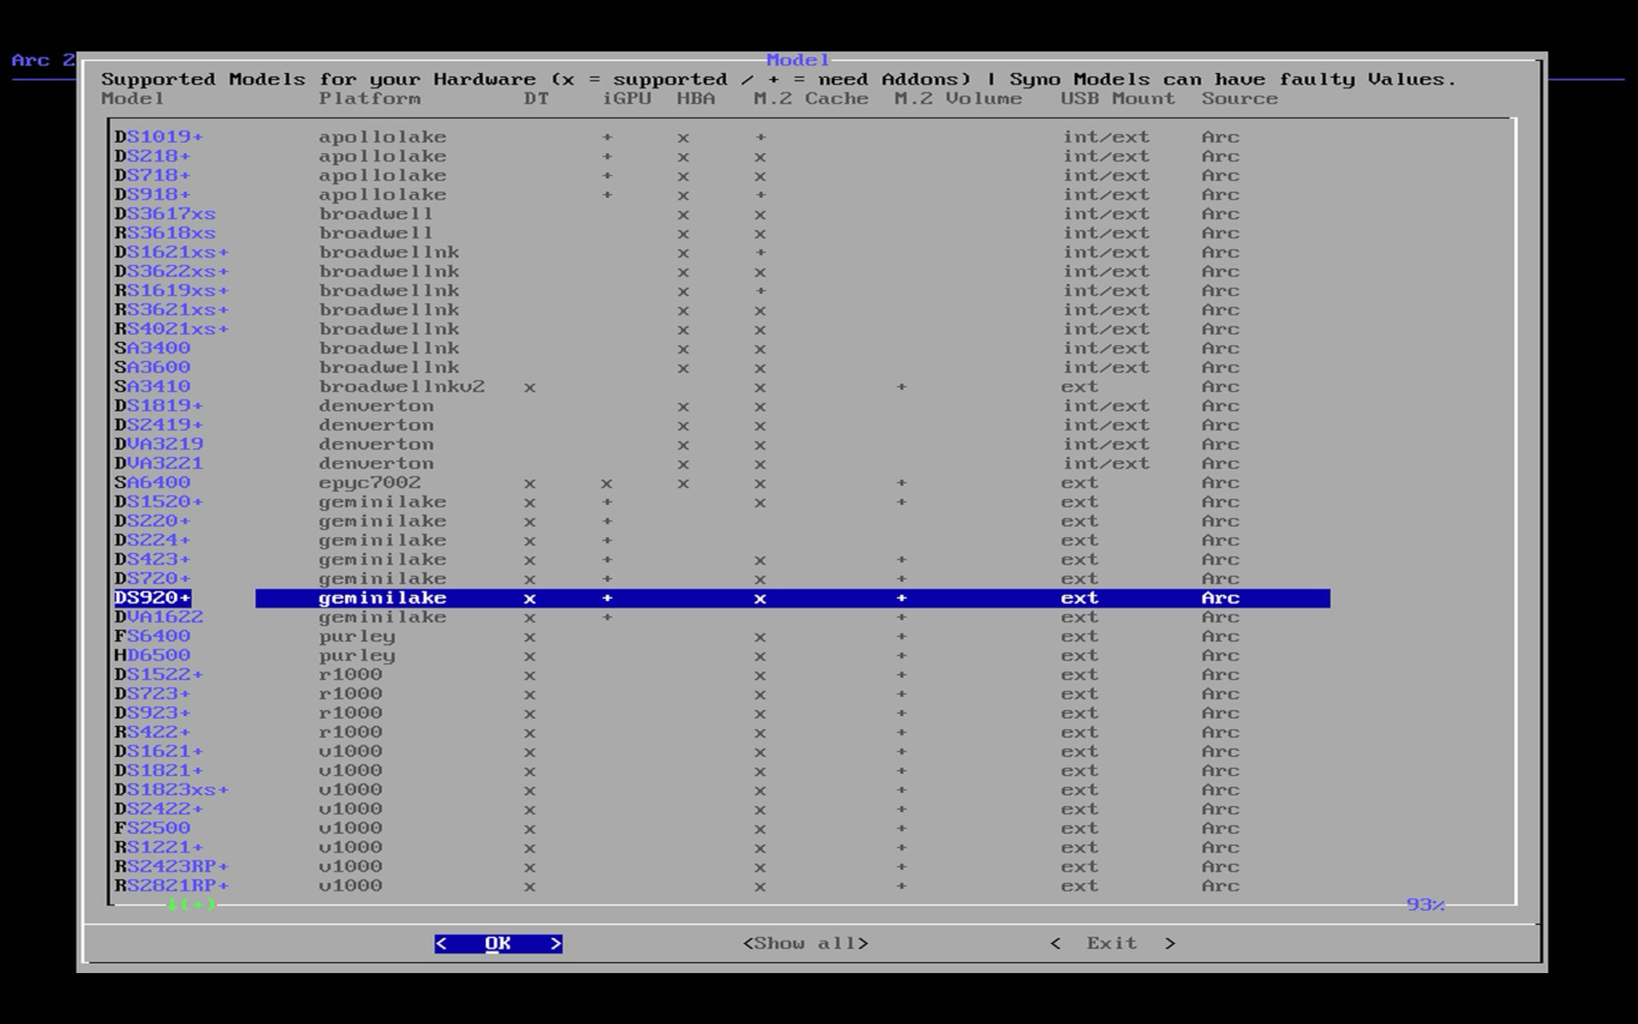Pick the DS3622xs+ model entry
1638x1024 pixels.
(x=172, y=271)
